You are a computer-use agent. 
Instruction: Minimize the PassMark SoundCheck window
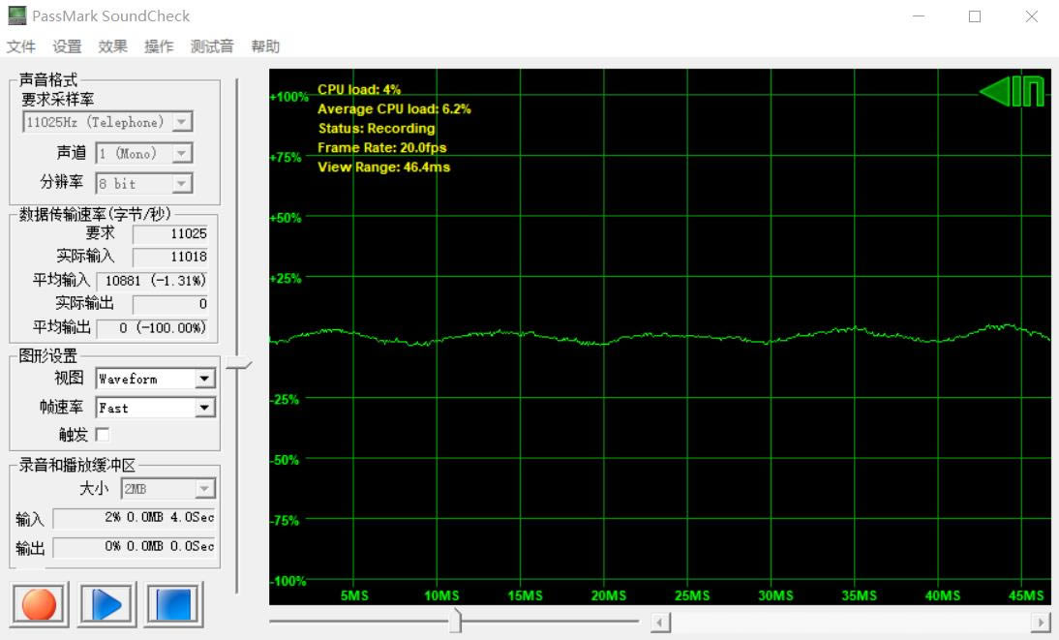tap(919, 16)
